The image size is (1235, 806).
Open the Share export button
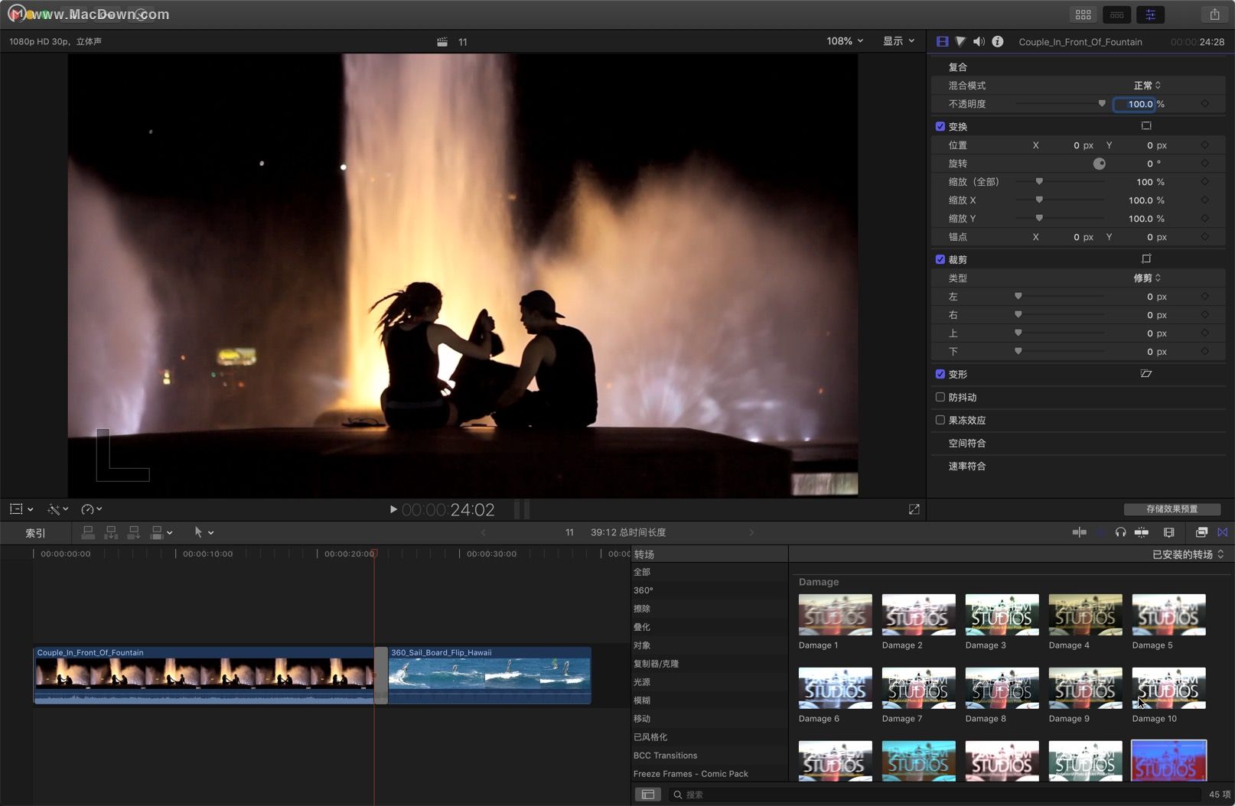click(x=1214, y=15)
